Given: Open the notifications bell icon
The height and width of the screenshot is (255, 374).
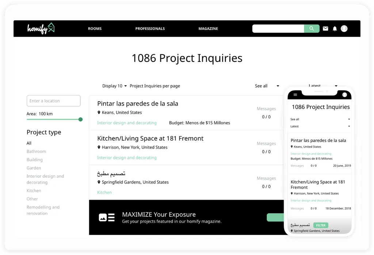Looking at the screenshot, I should (335, 28).
